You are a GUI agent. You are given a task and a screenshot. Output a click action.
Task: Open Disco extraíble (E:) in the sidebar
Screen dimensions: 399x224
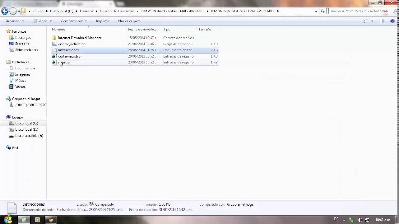click(x=29, y=135)
